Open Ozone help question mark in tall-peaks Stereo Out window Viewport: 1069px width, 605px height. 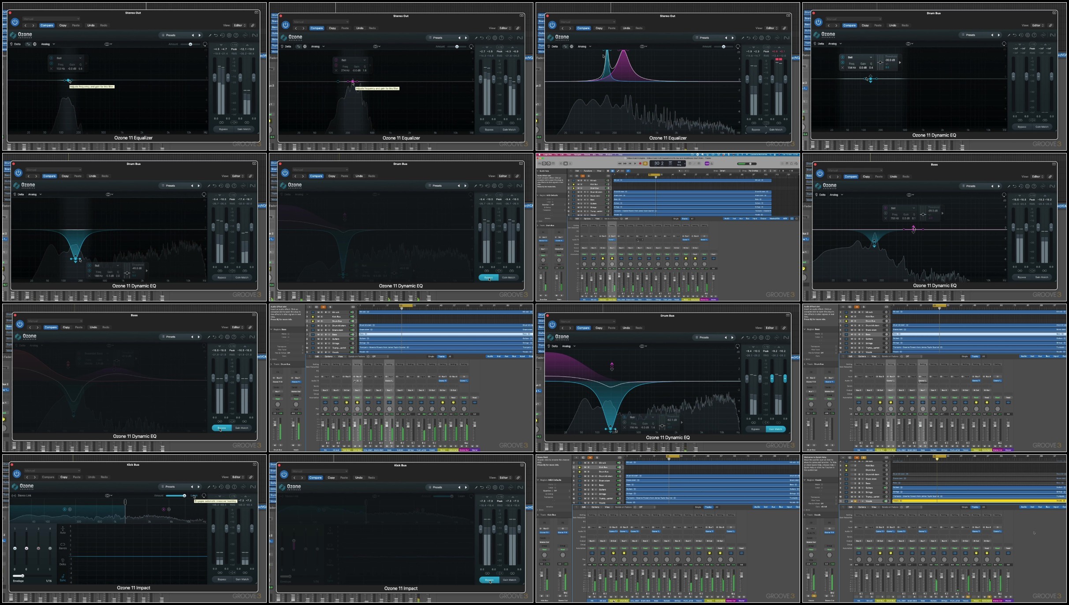(768, 38)
